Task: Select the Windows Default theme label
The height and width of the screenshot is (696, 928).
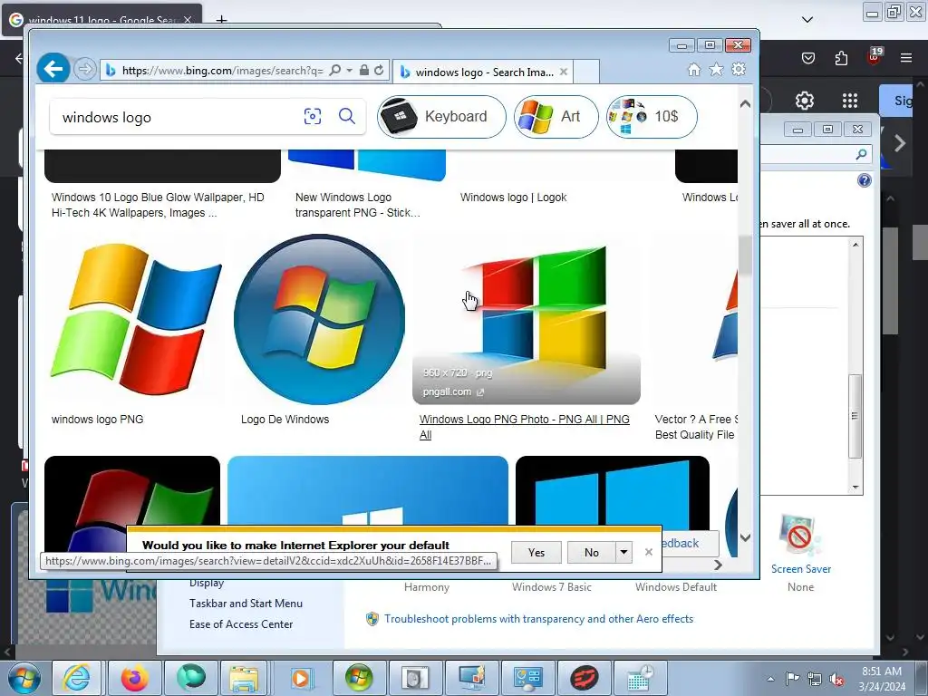Action: (x=676, y=587)
